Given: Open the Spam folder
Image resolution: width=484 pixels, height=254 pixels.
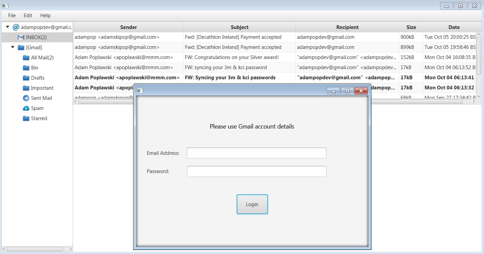Looking at the screenshot, I should 37,108.
